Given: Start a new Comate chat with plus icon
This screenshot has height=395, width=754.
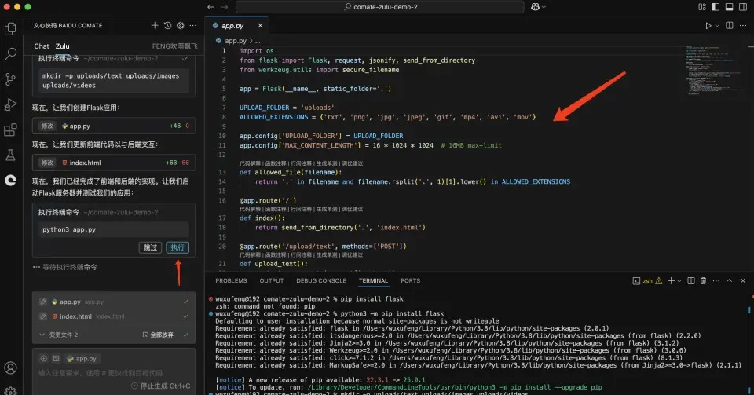Looking at the screenshot, I should click(155, 26).
